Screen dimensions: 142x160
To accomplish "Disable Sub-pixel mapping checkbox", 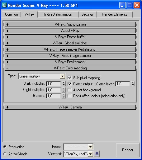I will pos(69,77).
